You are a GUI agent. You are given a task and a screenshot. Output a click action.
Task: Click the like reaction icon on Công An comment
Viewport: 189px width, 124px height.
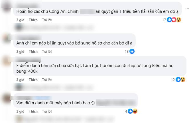[169, 20]
